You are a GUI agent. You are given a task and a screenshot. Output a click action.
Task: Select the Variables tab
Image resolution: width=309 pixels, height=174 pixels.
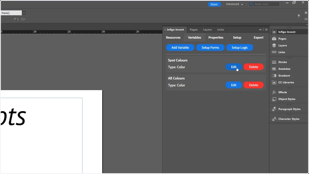coord(194,38)
